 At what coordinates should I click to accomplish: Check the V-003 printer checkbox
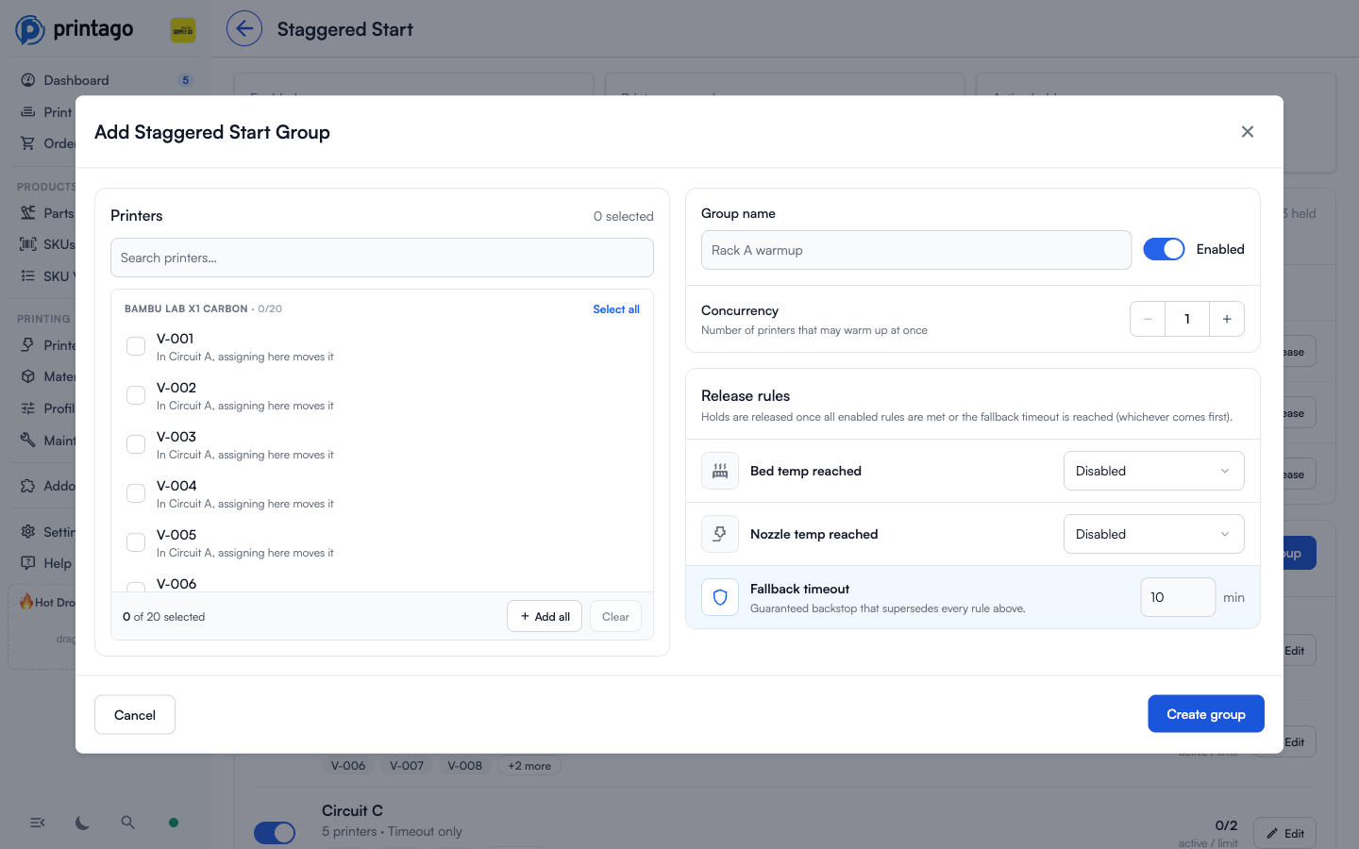(136, 444)
